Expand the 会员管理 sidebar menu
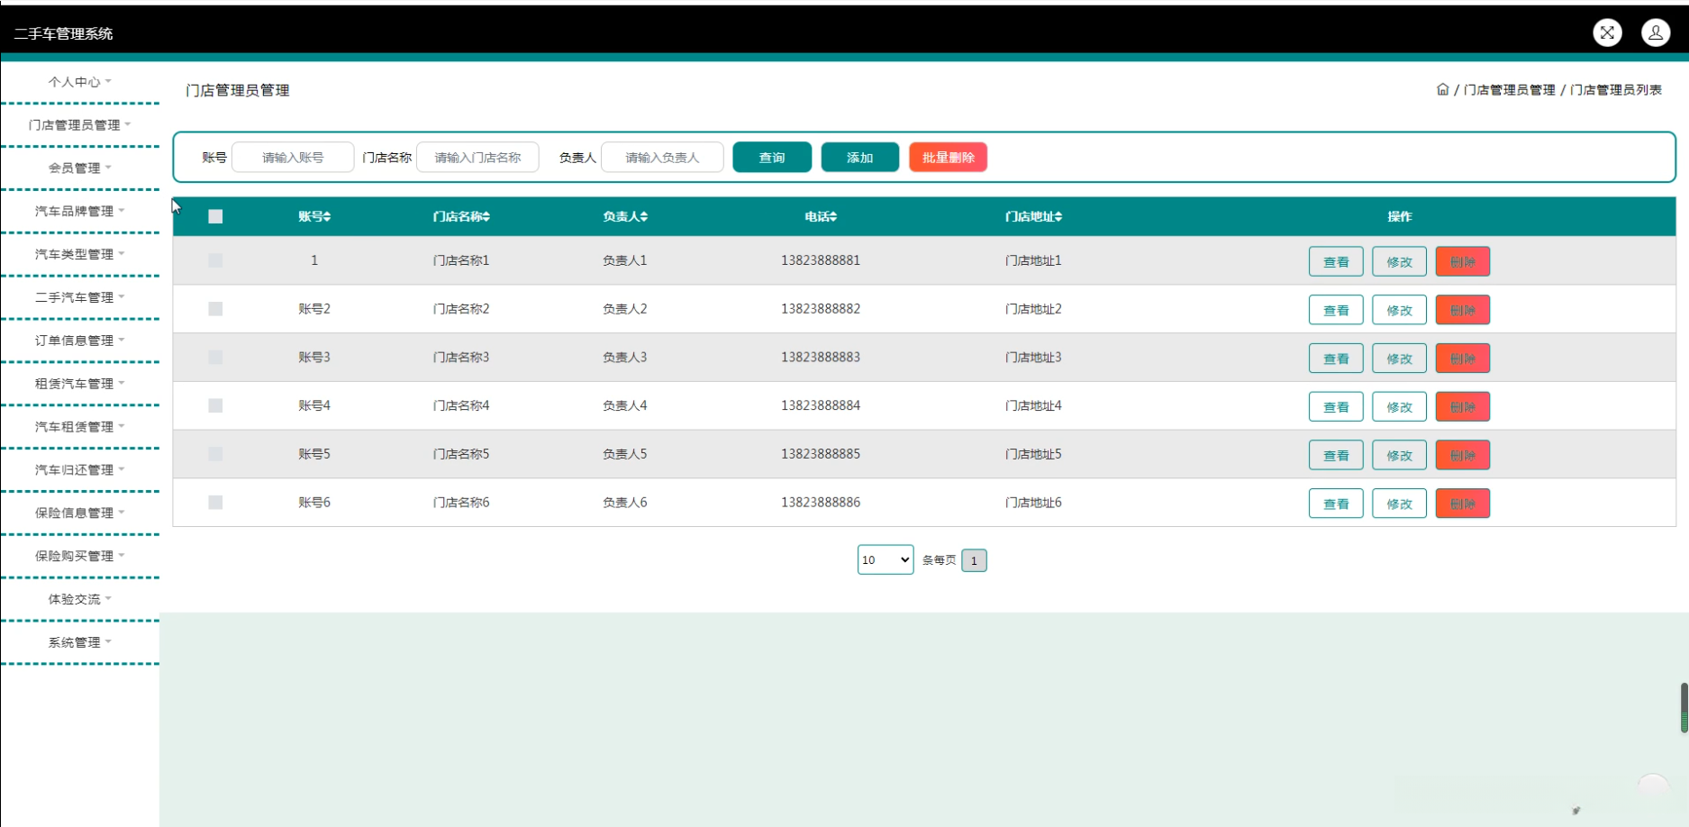This screenshot has height=827, width=1689. click(x=80, y=168)
